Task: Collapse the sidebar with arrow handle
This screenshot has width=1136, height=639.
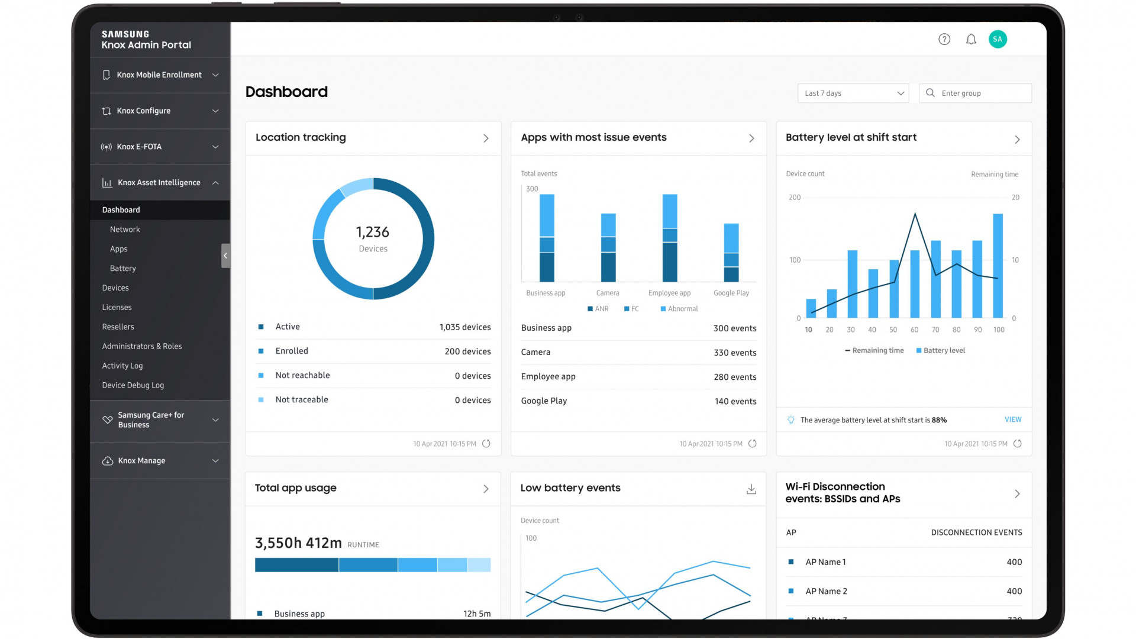Action: click(225, 256)
